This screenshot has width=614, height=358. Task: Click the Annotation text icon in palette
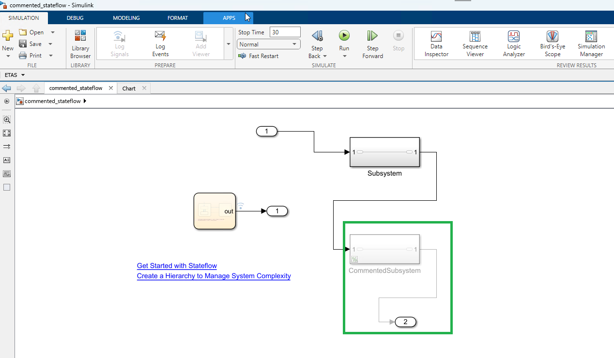click(x=7, y=160)
